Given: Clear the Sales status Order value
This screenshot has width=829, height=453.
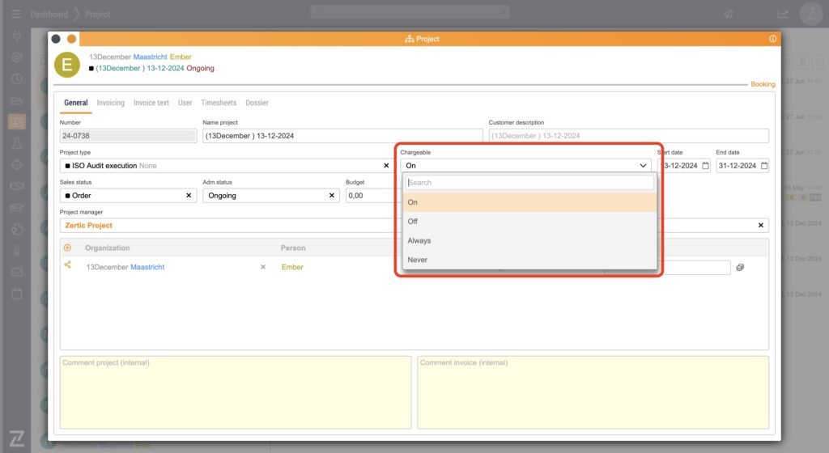Looking at the screenshot, I should pos(189,196).
